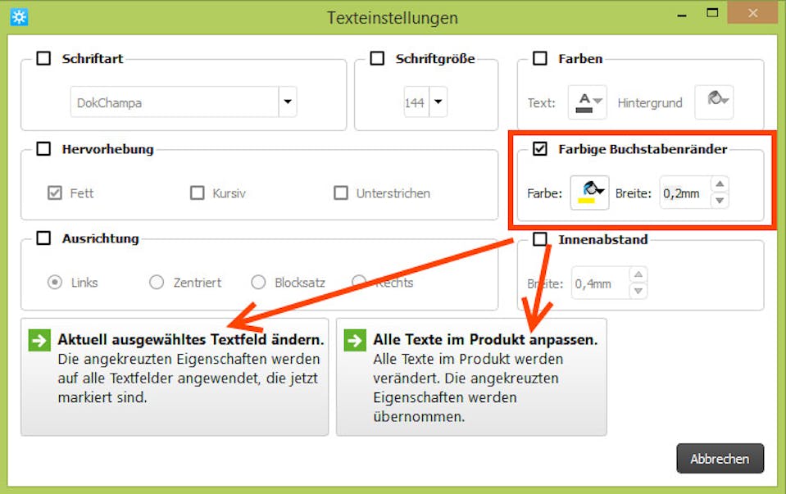Click the Abbrechen button
This screenshot has width=786, height=494.
pyautogui.click(x=720, y=459)
